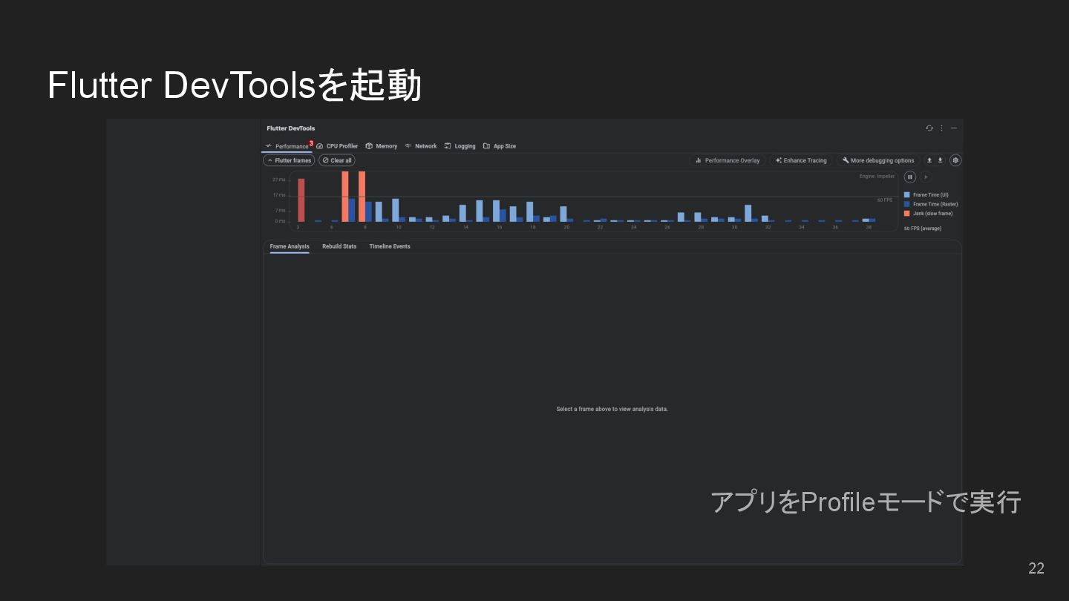Select the frame bar above label 10
Screen dimensions: 1069x601
click(x=396, y=210)
